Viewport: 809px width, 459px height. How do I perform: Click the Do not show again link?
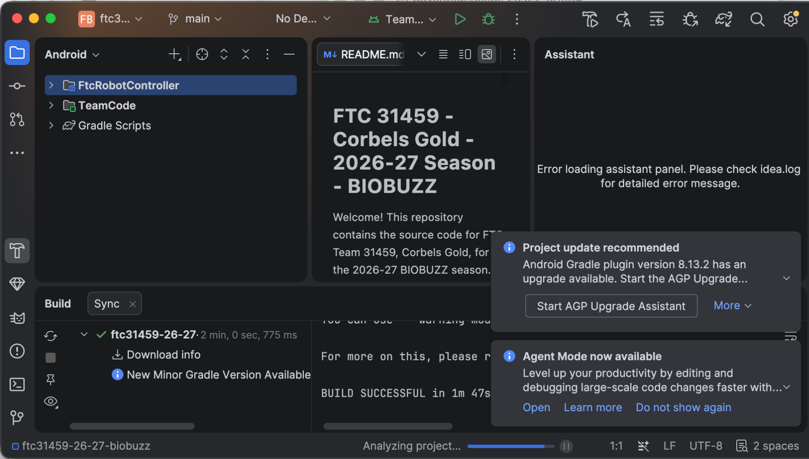[x=683, y=407]
